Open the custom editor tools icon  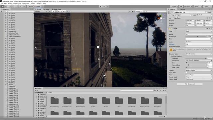pyautogui.click(x=24, y=6)
